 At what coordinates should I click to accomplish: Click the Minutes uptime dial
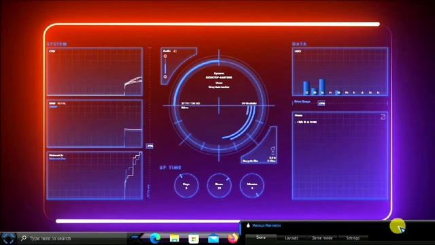[x=252, y=186]
